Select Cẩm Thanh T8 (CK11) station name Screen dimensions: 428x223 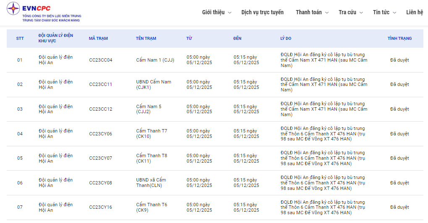point(152,158)
